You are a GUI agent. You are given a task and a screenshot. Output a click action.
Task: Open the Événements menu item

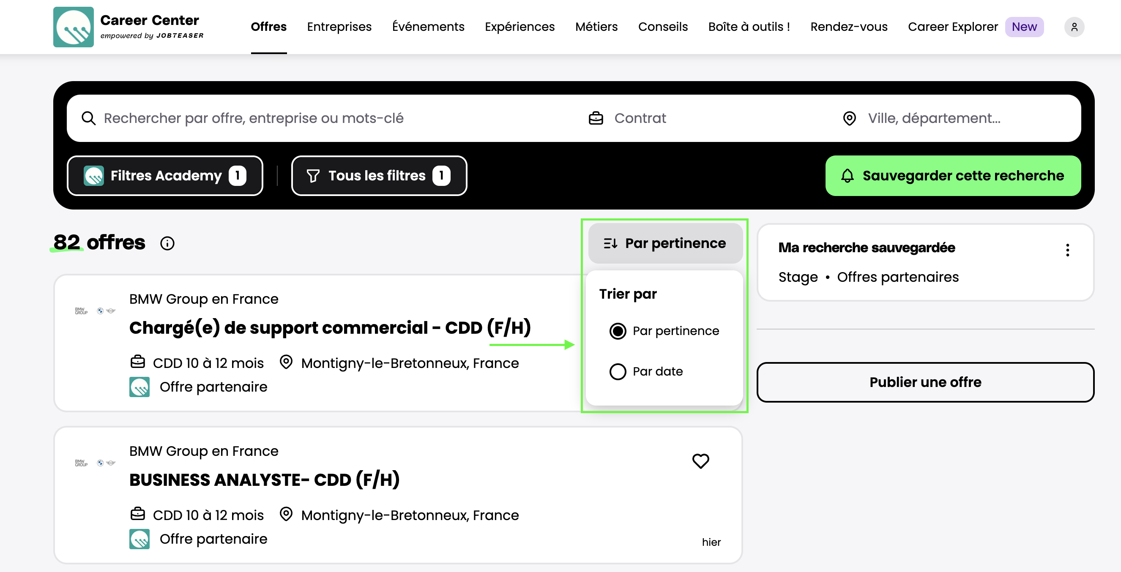(428, 27)
